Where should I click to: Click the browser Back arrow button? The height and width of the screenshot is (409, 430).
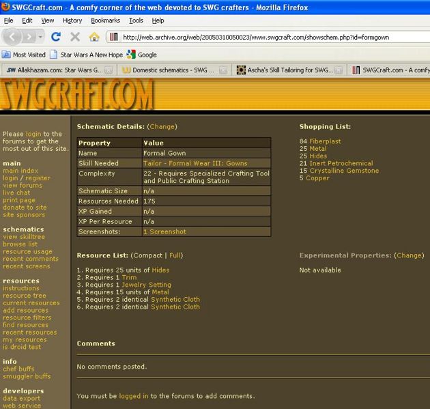coord(13,37)
